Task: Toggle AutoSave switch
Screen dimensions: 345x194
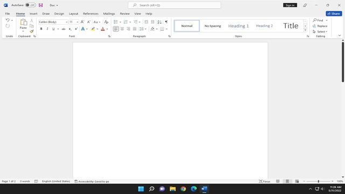Action: 31,5
